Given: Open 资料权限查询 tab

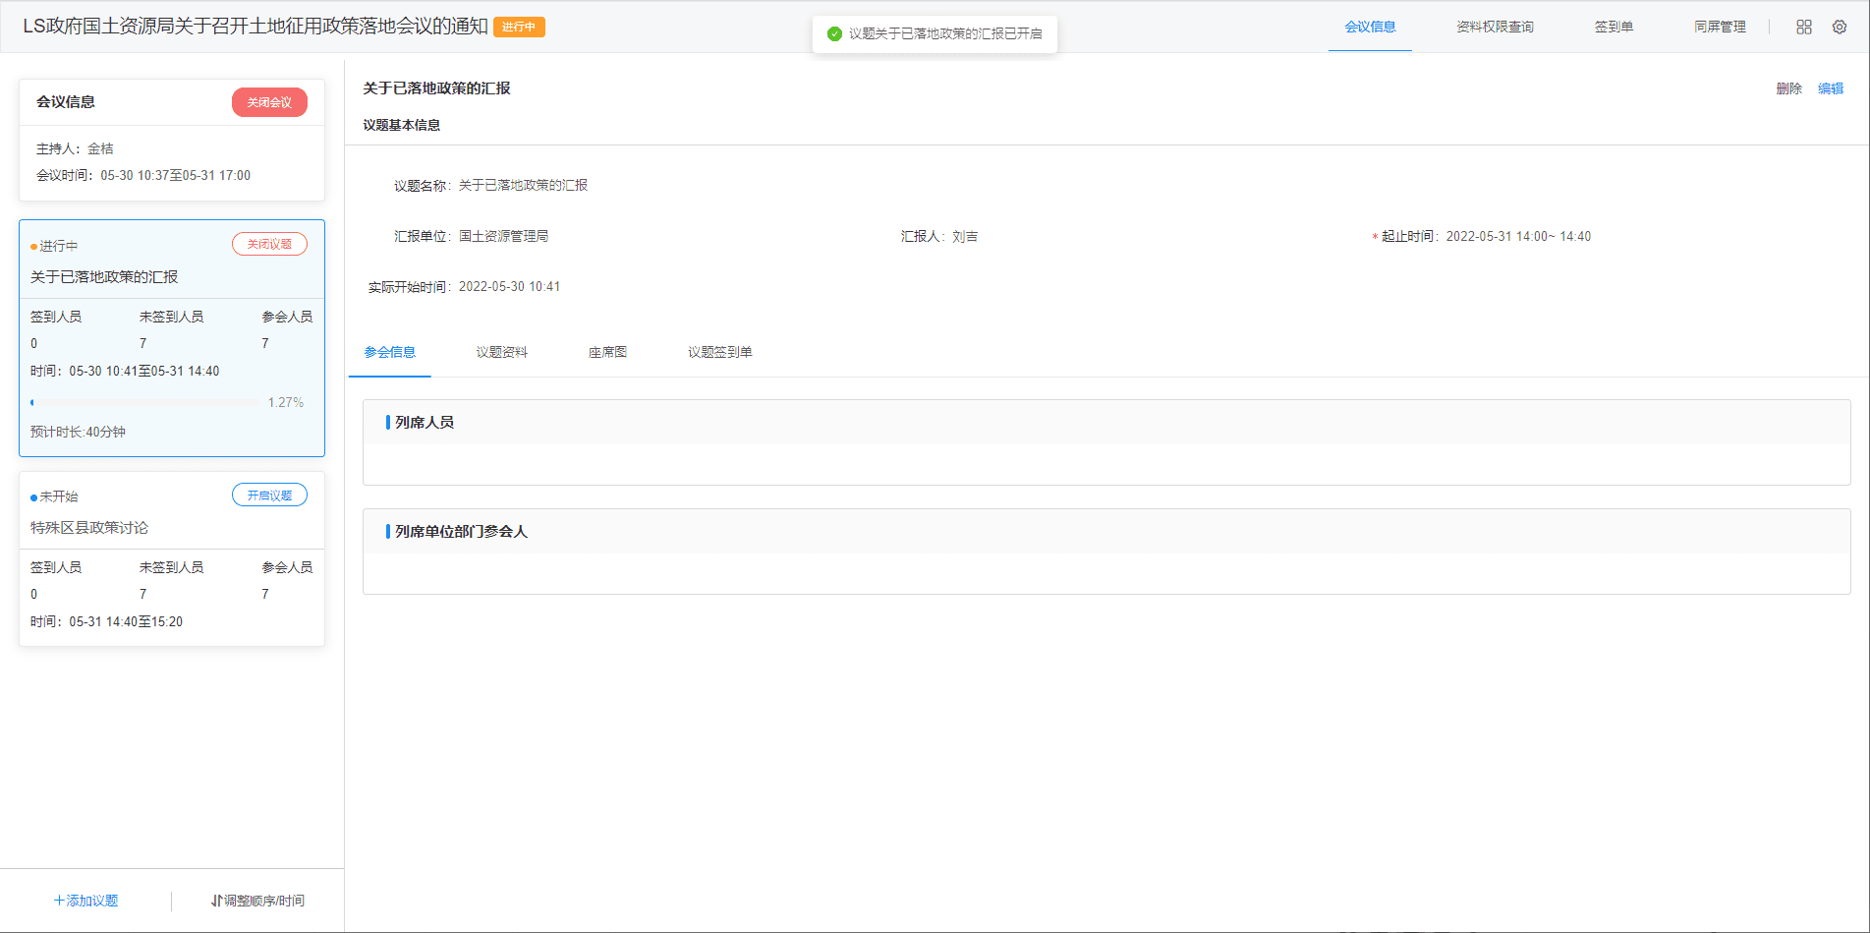Looking at the screenshot, I should click(1495, 27).
